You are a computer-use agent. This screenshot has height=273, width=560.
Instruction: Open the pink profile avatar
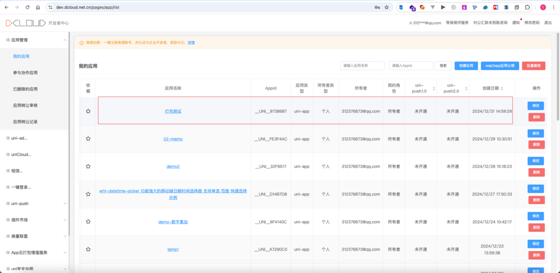[x=543, y=7]
